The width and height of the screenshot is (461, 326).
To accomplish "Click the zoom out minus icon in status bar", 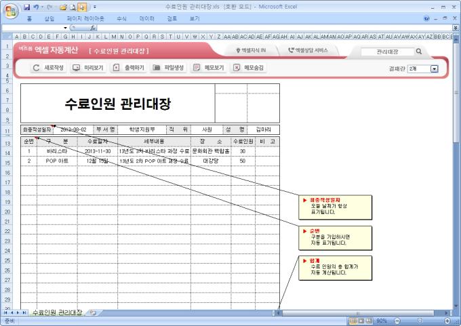I will pos(397,321).
